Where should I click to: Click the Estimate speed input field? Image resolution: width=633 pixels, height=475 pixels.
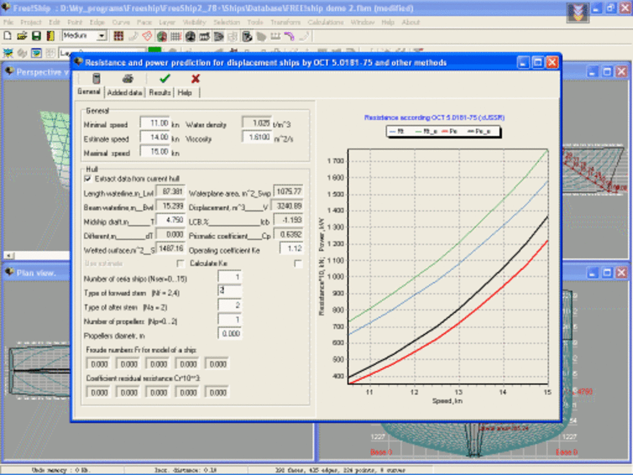coord(155,137)
